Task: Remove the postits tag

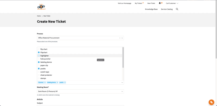Action: point(65,82)
